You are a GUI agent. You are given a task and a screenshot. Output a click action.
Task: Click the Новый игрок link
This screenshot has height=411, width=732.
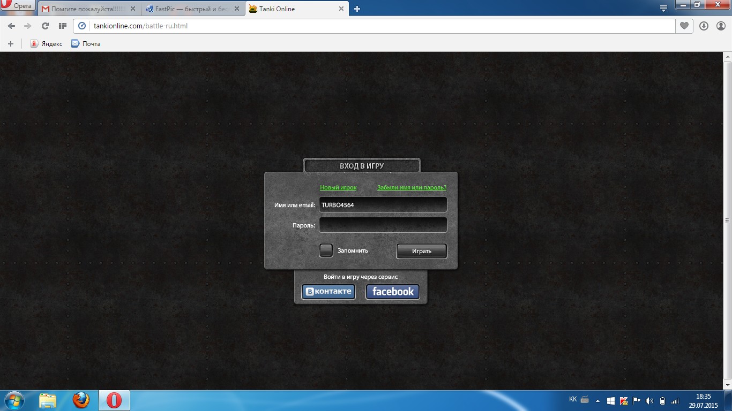[338, 187]
